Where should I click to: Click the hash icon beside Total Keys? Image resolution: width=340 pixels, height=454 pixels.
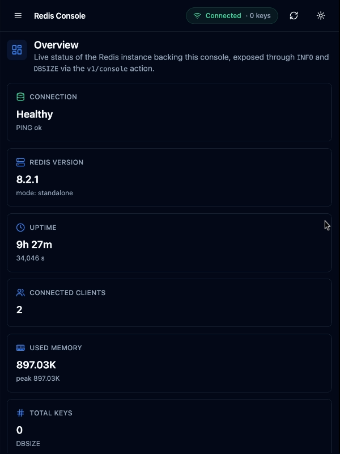click(20, 413)
